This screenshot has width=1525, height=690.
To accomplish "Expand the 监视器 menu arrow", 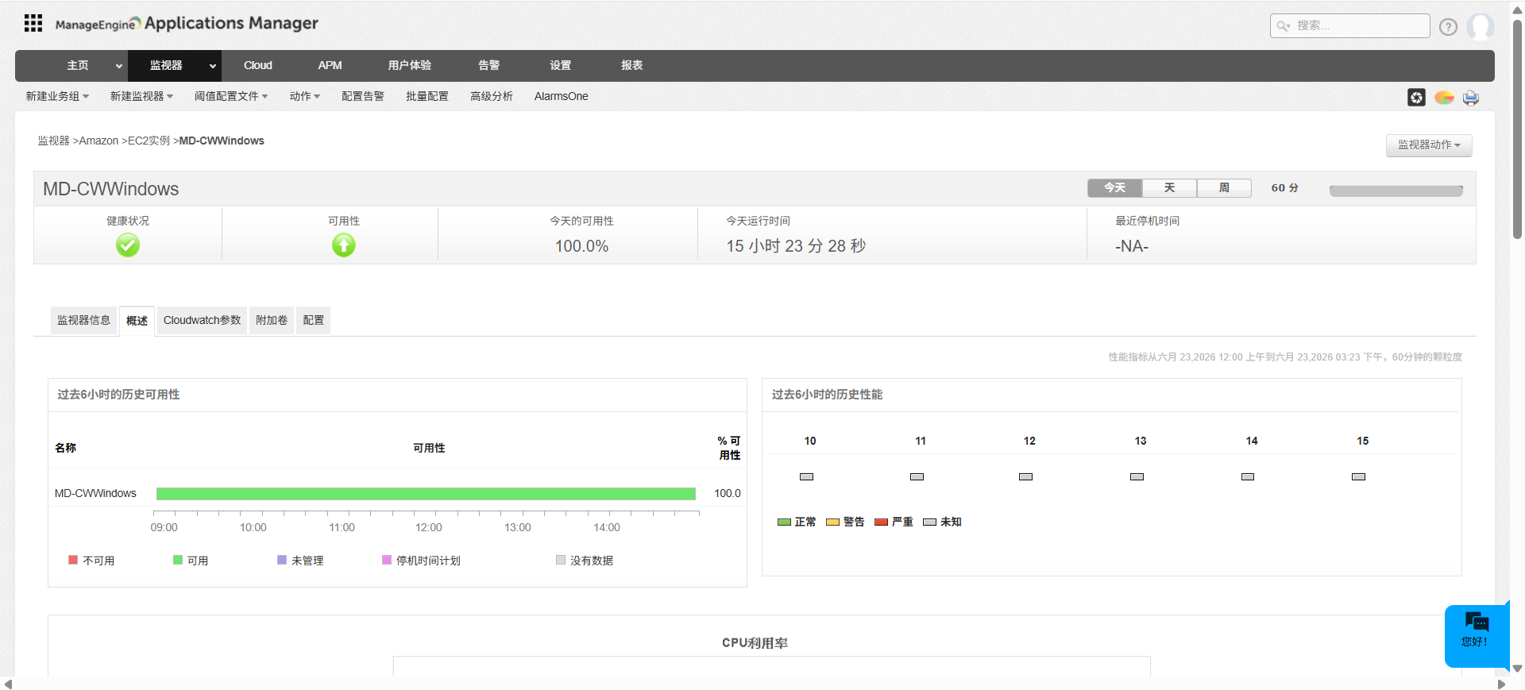I will coord(213,66).
